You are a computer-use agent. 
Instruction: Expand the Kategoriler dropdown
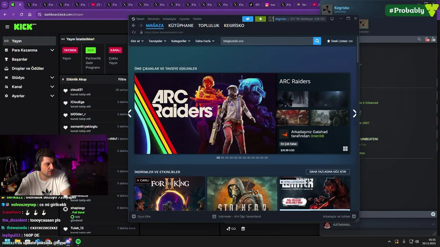pyautogui.click(x=181, y=41)
